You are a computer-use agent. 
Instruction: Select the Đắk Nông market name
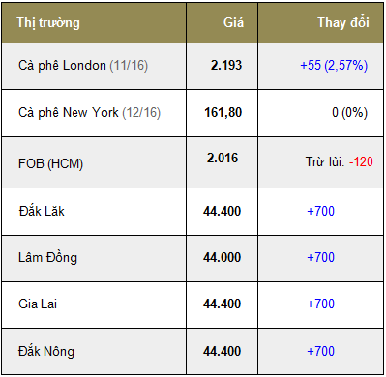tap(46, 351)
